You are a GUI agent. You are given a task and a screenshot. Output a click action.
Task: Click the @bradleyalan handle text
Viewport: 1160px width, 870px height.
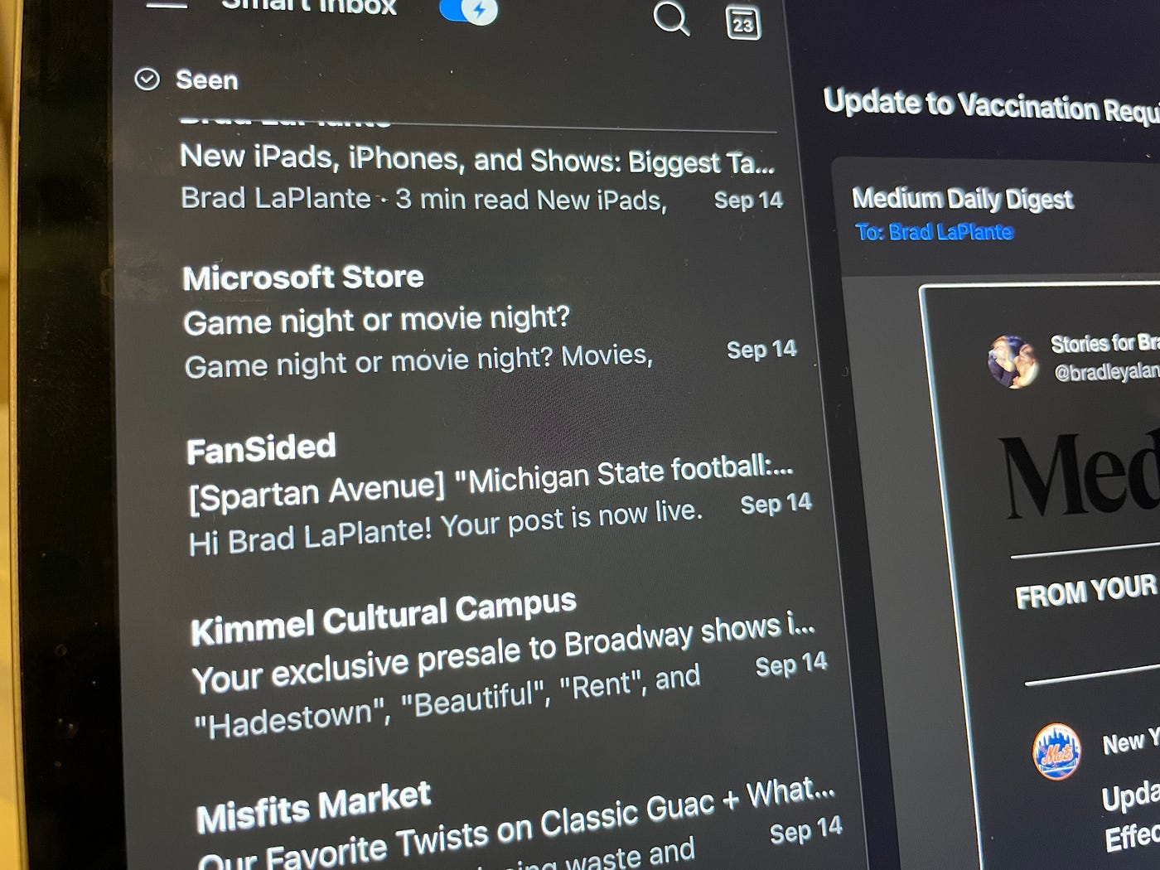(x=1107, y=372)
